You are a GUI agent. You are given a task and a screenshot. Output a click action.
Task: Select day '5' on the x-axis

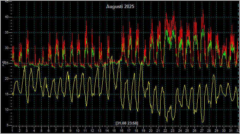(41, 131)
